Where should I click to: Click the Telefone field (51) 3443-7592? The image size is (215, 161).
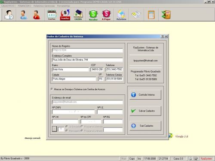coord(114,70)
